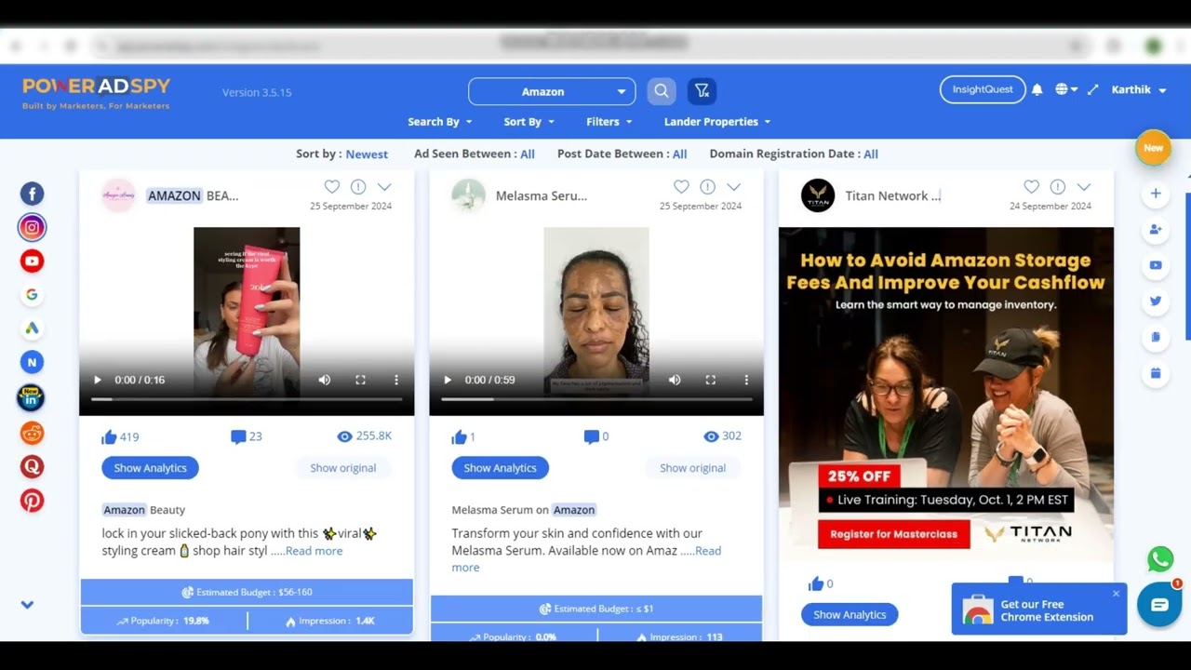Open the Reddit platform icon

coord(32,433)
